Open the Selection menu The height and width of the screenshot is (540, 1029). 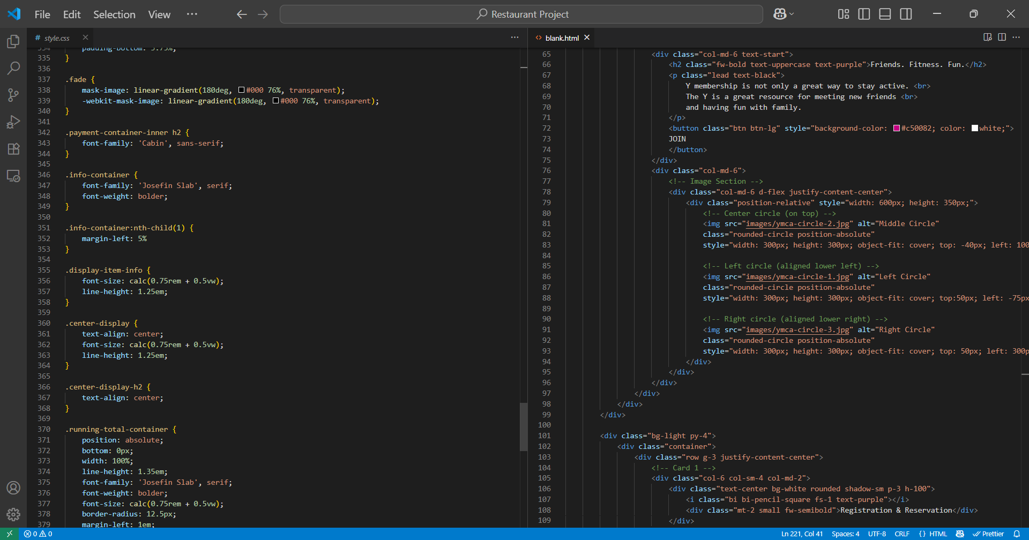tap(114, 14)
